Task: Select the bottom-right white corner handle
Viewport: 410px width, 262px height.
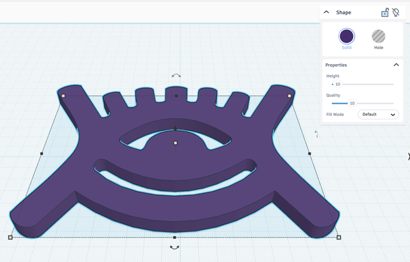Action: [x=339, y=237]
